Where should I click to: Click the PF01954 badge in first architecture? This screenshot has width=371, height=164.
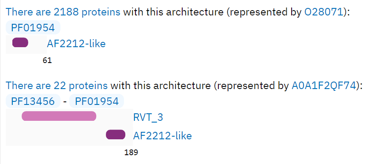click(33, 28)
